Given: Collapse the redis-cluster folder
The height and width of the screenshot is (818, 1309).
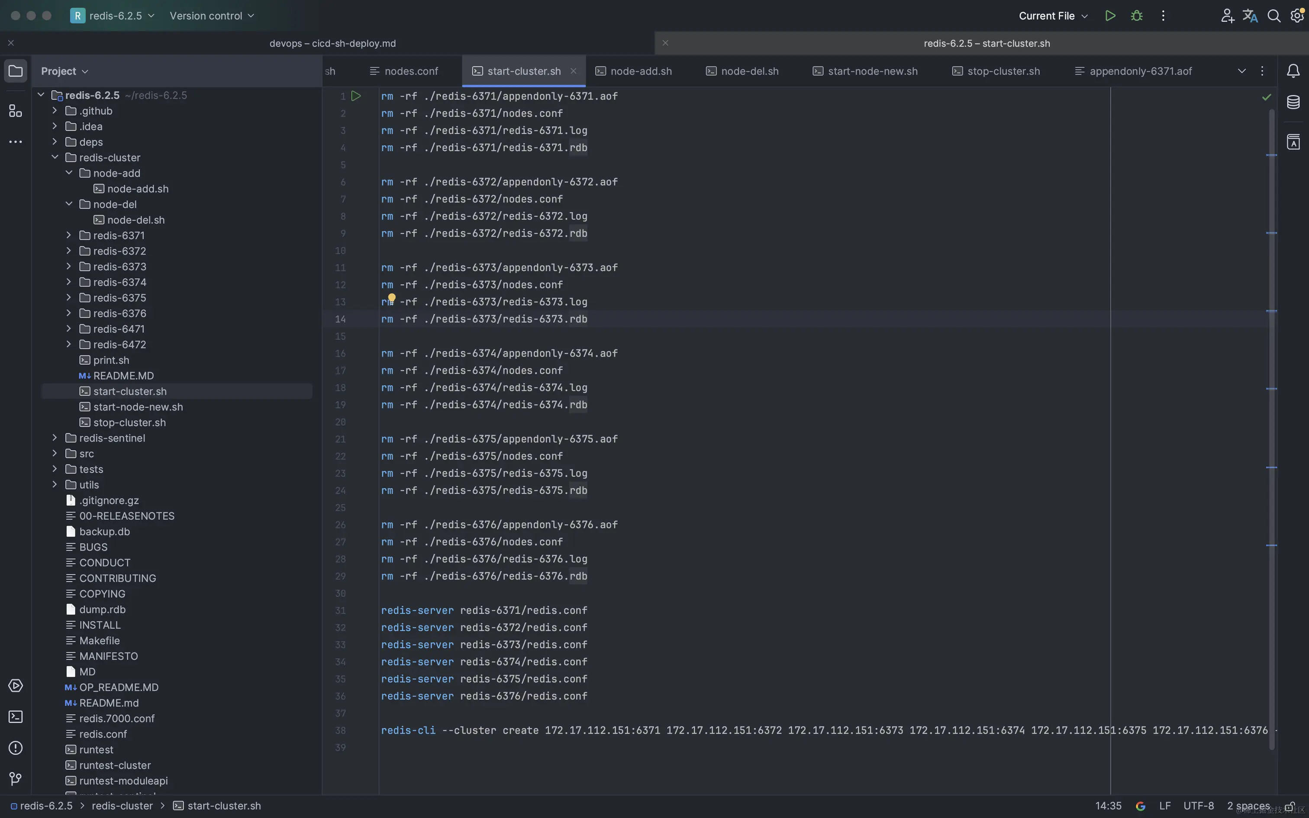Looking at the screenshot, I should coord(55,157).
